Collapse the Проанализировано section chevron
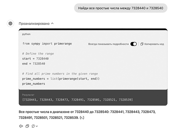 [x=52, y=24]
